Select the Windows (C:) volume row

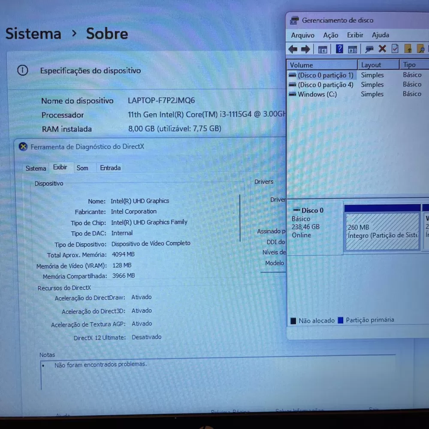[317, 94]
